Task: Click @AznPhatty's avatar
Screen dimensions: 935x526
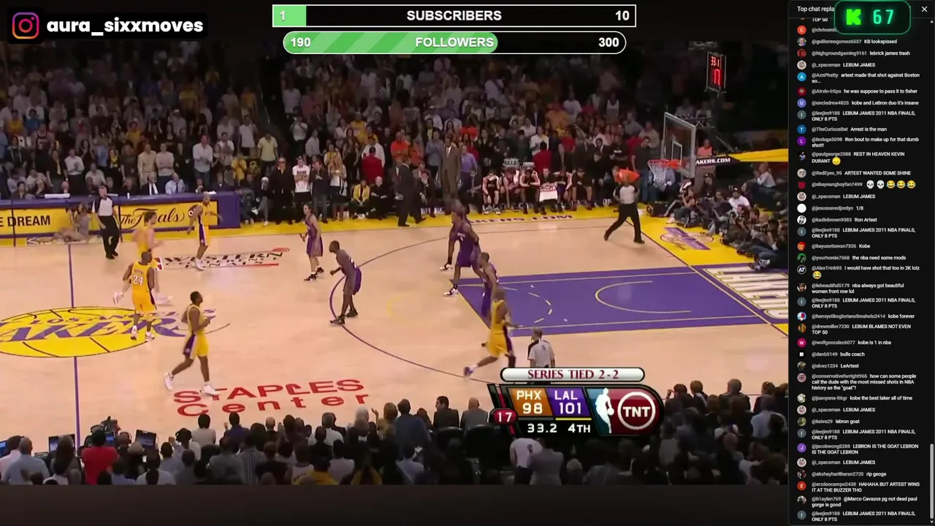Action: pyautogui.click(x=801, y=77)
